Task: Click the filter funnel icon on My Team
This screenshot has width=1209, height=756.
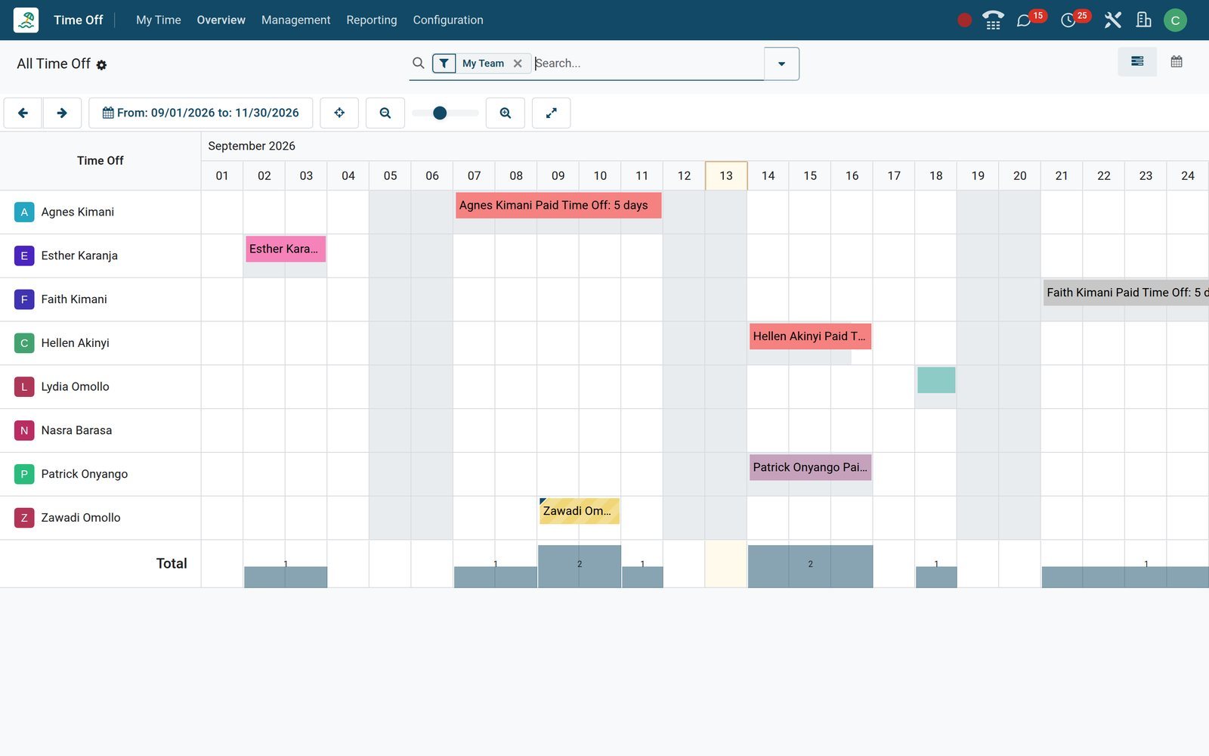Action: (444, 64)
